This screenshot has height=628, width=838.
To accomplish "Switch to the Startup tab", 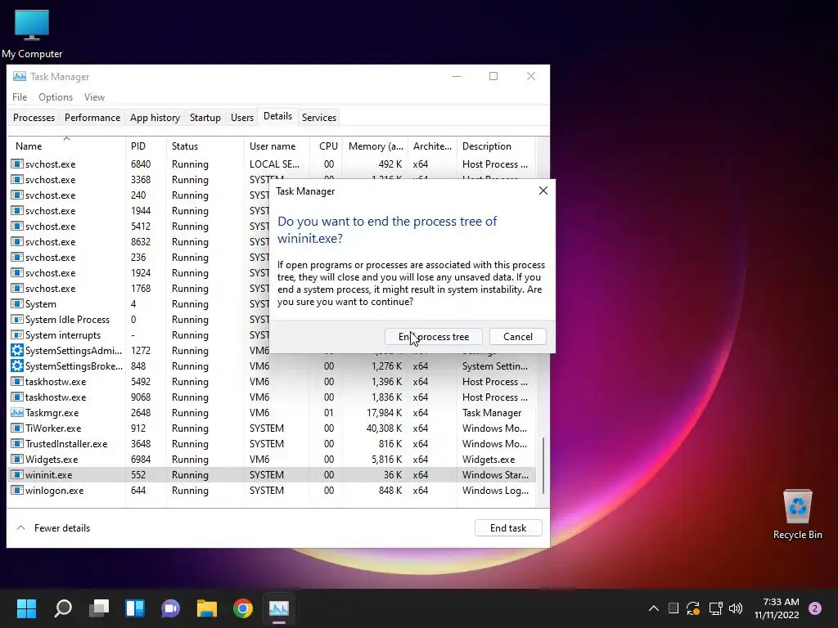I will [x=205, y=118].
